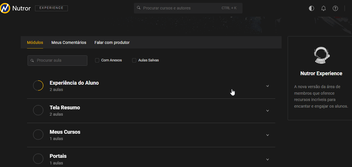Switch to the Módulos tab
Image resolution: width=352 pixels, height=167 pixels.
pyautogui.click(x=35, y=42)
